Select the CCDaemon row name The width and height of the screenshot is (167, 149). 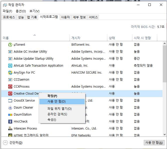pyautogui.click(x=21, y=80)
